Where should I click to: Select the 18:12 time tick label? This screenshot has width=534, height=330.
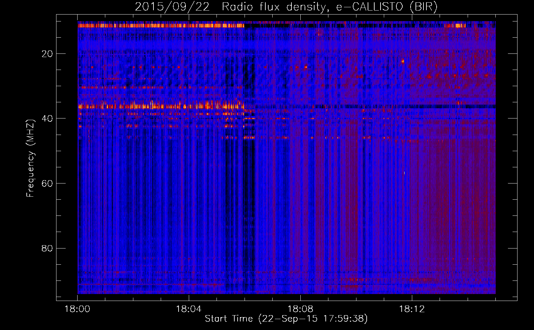[x=412, y=309]
